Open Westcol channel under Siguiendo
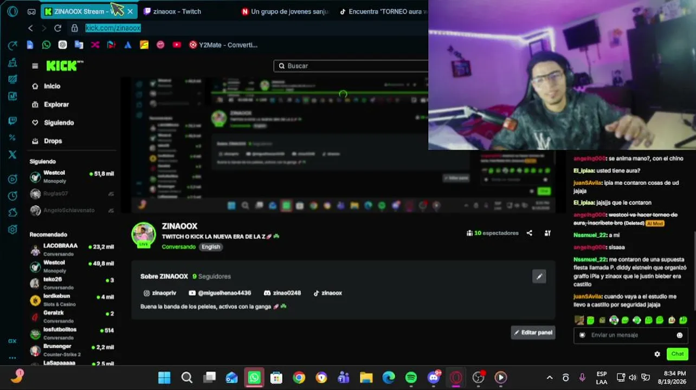This screenshot has width=696, height=390. tap(72, 177)
